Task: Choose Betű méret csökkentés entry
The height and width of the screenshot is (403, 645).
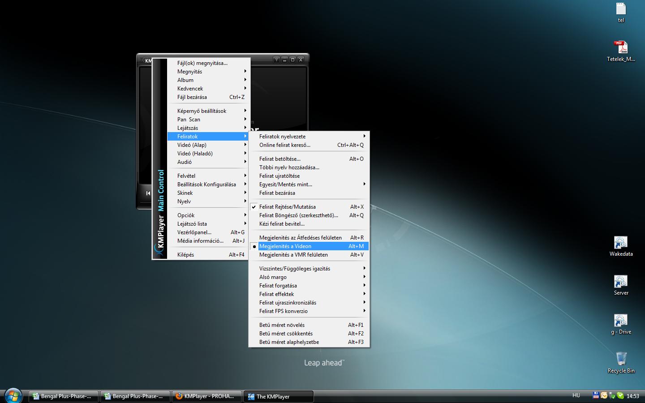Action: [x=309, y=334]
